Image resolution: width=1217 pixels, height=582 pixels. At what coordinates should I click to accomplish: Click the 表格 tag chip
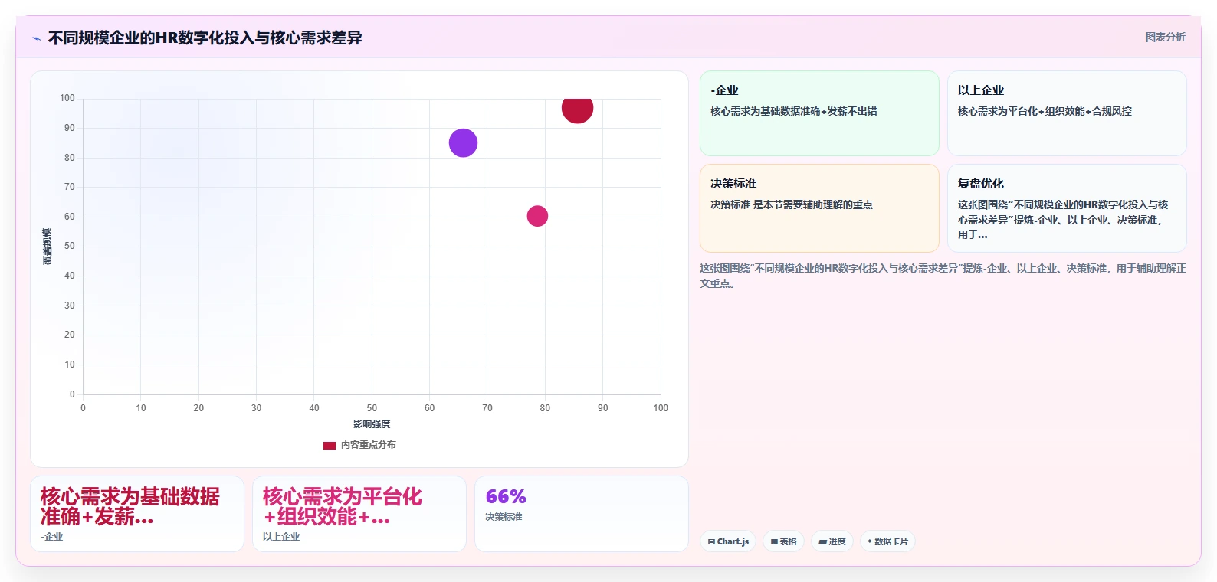[783, 541]
